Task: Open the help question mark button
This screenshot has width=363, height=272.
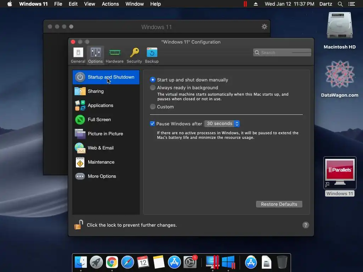Action: (x=306, y=225)
